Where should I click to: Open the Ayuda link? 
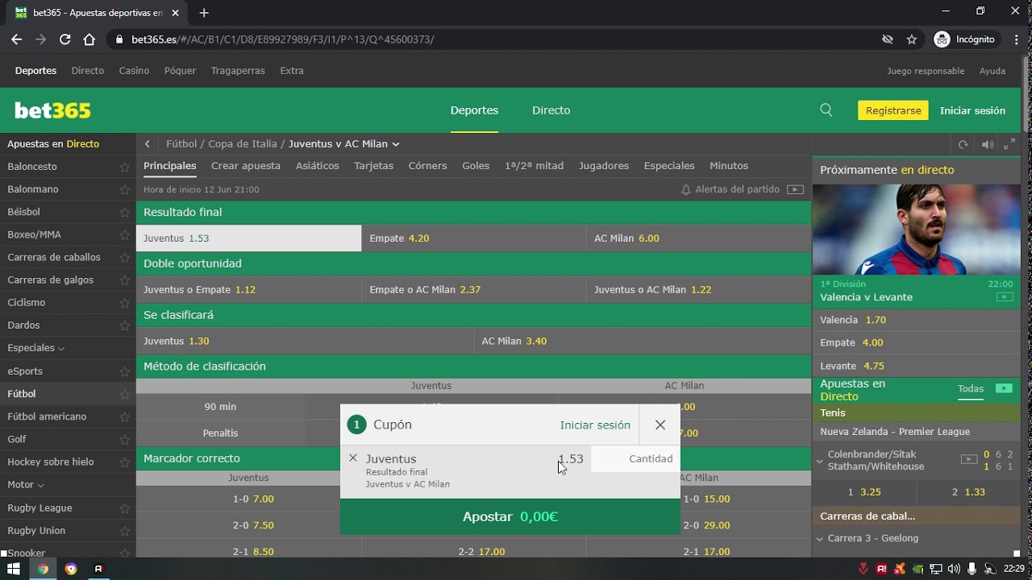click(992, 71)
